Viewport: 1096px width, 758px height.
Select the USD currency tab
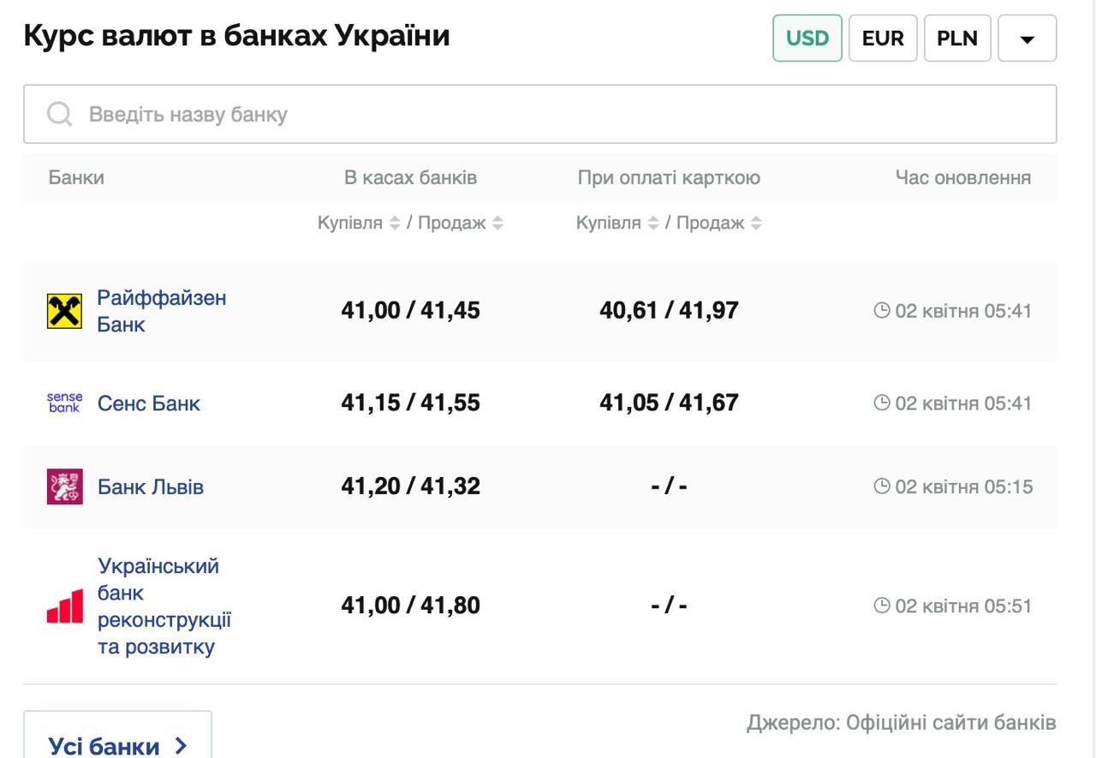coord(807,39)
